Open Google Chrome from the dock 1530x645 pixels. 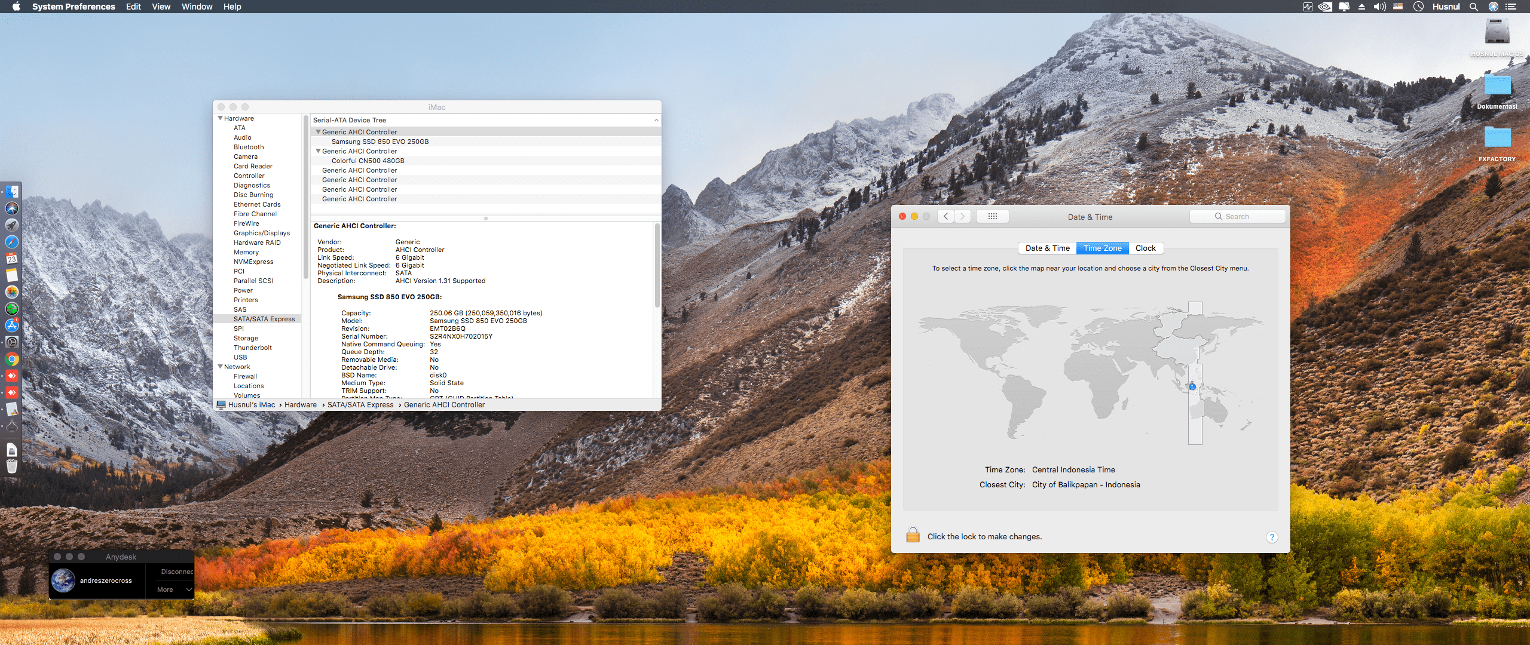[x=12, y=359]
